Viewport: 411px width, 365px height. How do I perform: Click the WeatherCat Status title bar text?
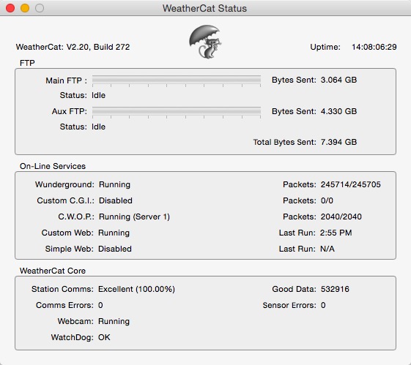[x=204, y=8]
